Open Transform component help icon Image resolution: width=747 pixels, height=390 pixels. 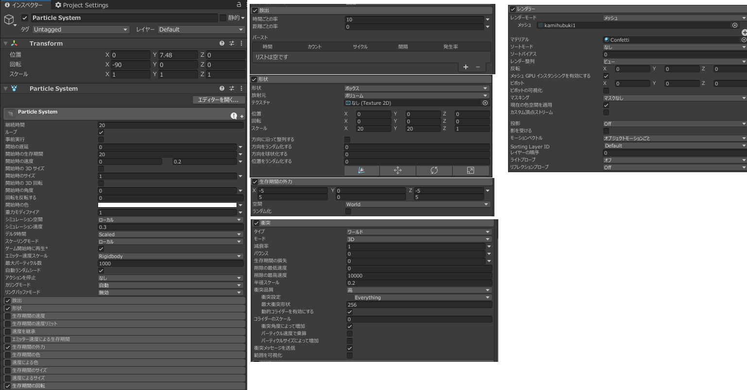pyautogui.click(x=222, y=43)
